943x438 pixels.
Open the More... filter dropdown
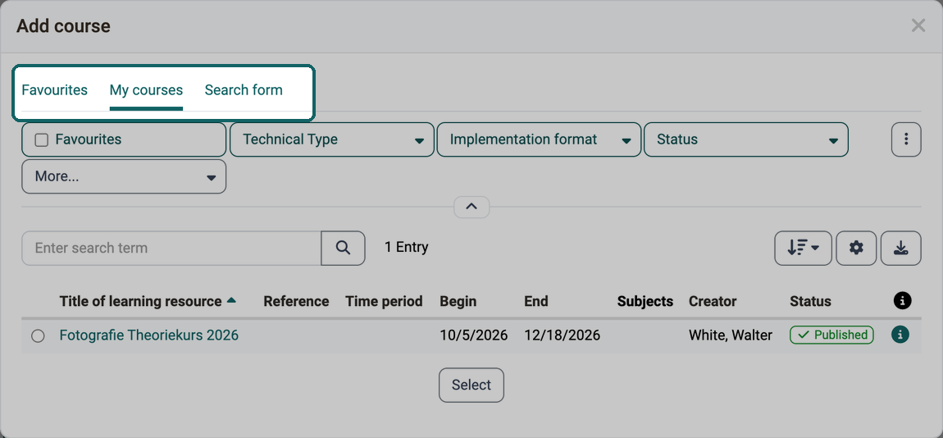point(124,176)
